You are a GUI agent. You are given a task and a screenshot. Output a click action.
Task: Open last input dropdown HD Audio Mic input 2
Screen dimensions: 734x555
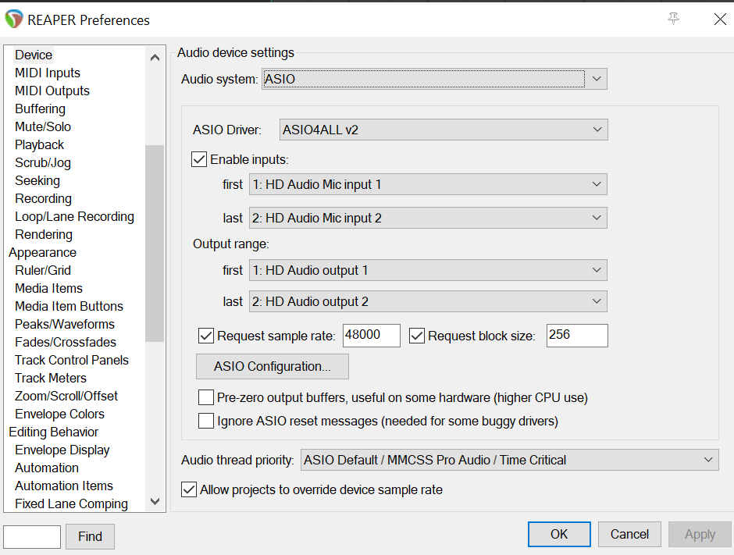pos(428,218)
